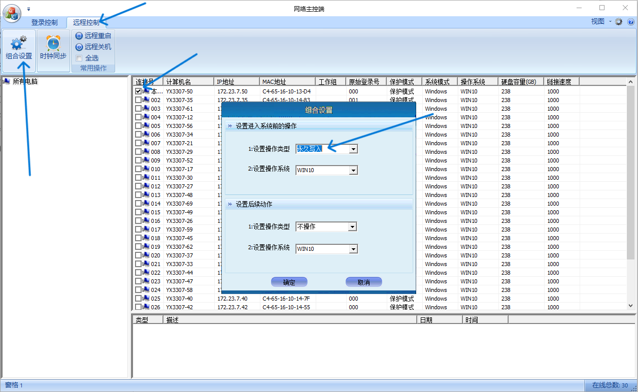Open the pre-boot 设置操作系统 WIN10 dropdown
The height and width of the screenshot is (392, 638).
click(x=353, y=170)
